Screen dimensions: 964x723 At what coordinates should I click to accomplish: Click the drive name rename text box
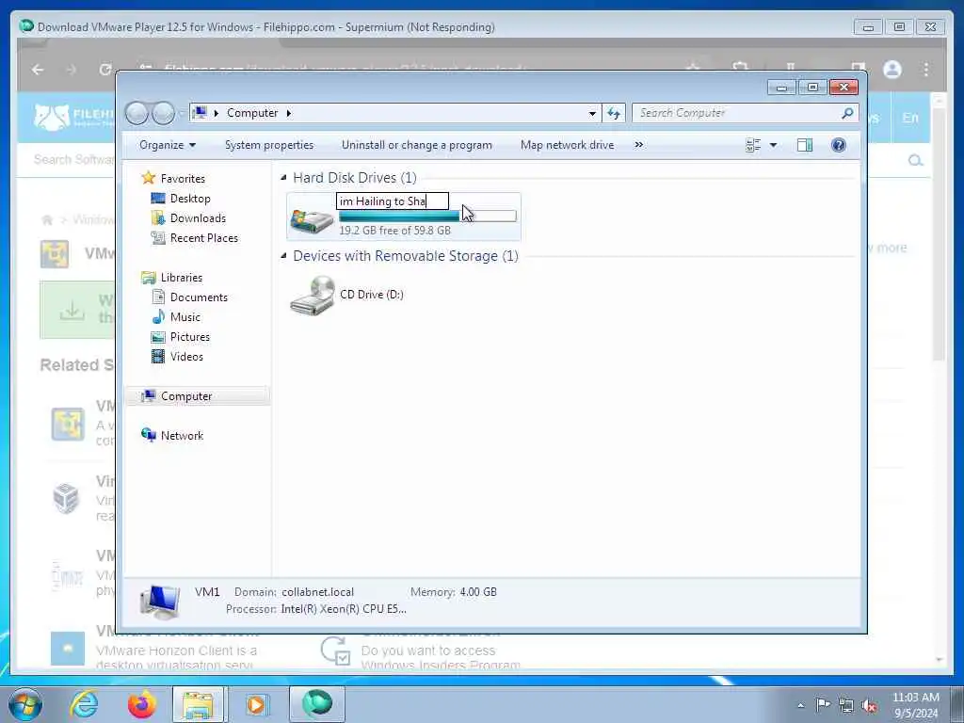click(x=393, y=201)
